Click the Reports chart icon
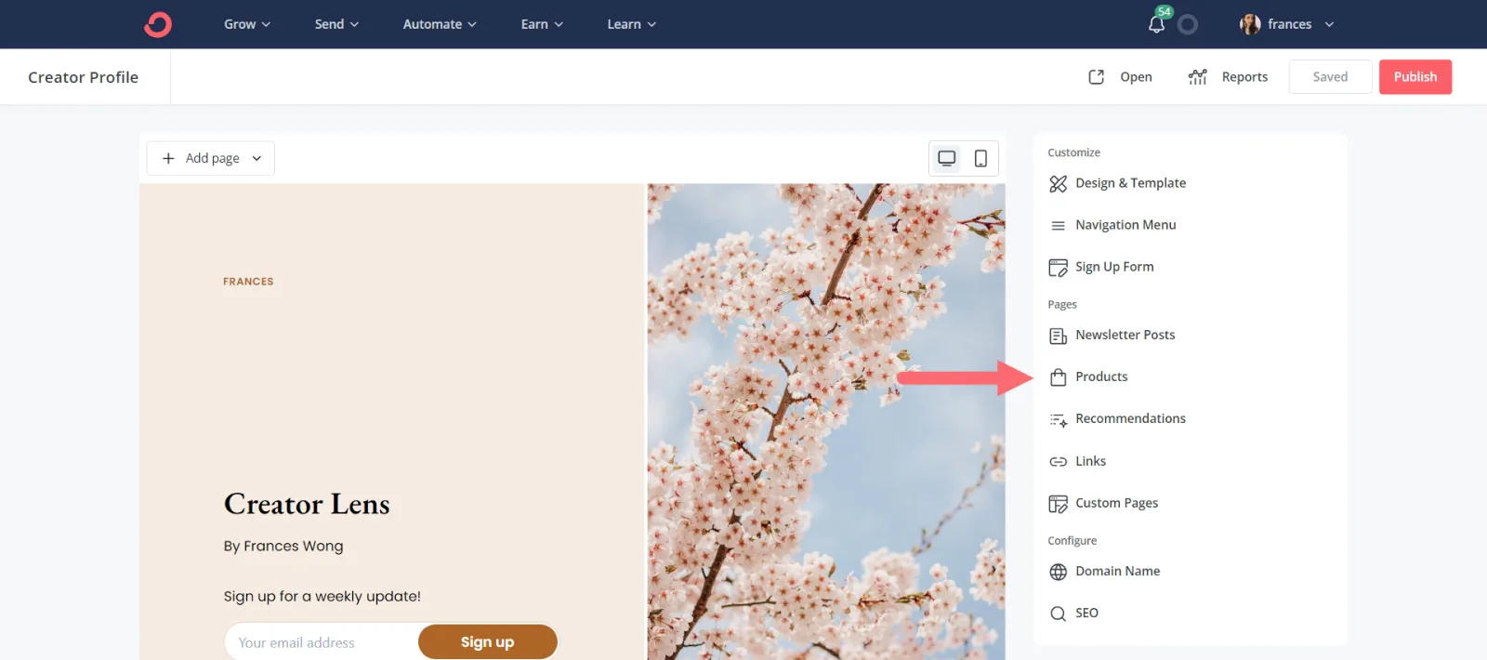 pyautogui.click(x=1197, y=77)
